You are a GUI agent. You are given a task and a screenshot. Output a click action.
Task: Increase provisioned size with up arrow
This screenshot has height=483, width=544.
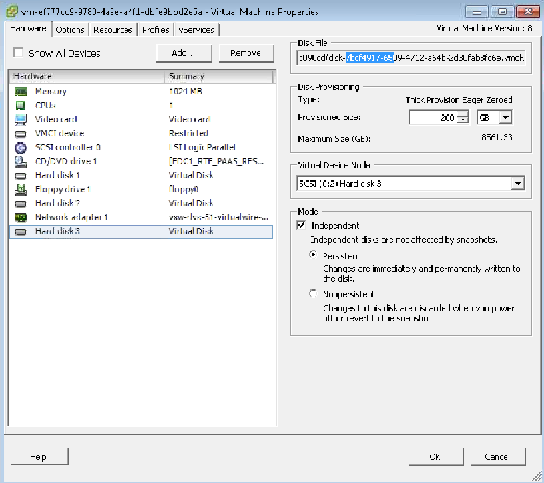click(463, 115)
